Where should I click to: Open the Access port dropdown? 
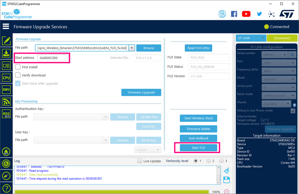pyautogui.click(x=279, y=87)
